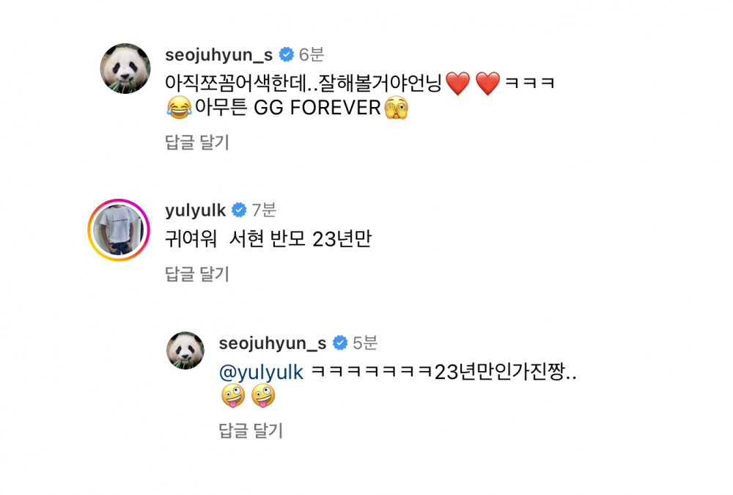Open seojuhyun_s username on the 6분 comment
The image size is (733, 495).
(218, 55)
